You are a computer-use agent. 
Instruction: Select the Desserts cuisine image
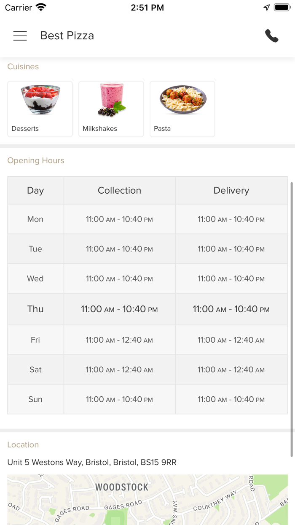40,100
